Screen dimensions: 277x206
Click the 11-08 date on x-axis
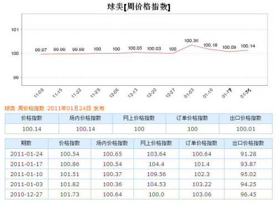pos(39,93)
